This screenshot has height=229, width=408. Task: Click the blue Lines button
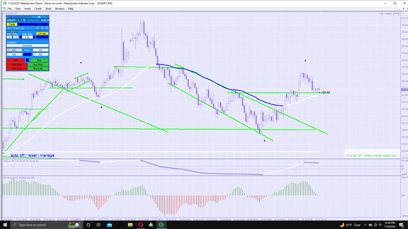point(42,37)
